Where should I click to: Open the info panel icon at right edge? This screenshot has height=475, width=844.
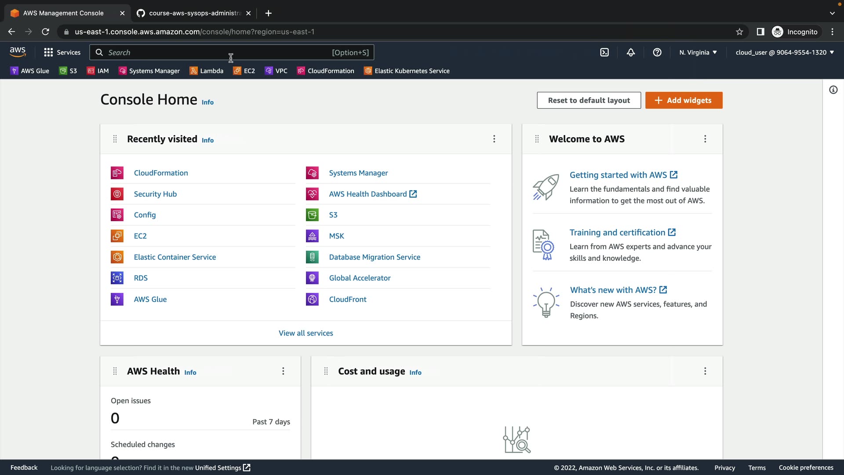pyautogui.click(x=833, y=90)
